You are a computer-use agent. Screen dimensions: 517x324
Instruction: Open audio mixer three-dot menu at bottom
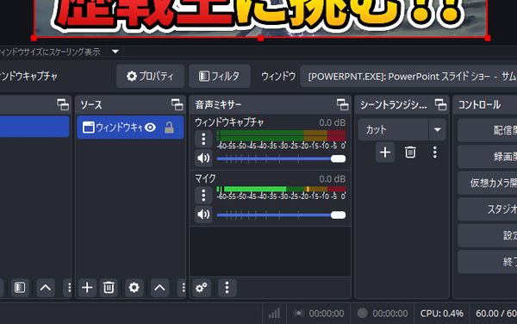[x=227, y=288]
